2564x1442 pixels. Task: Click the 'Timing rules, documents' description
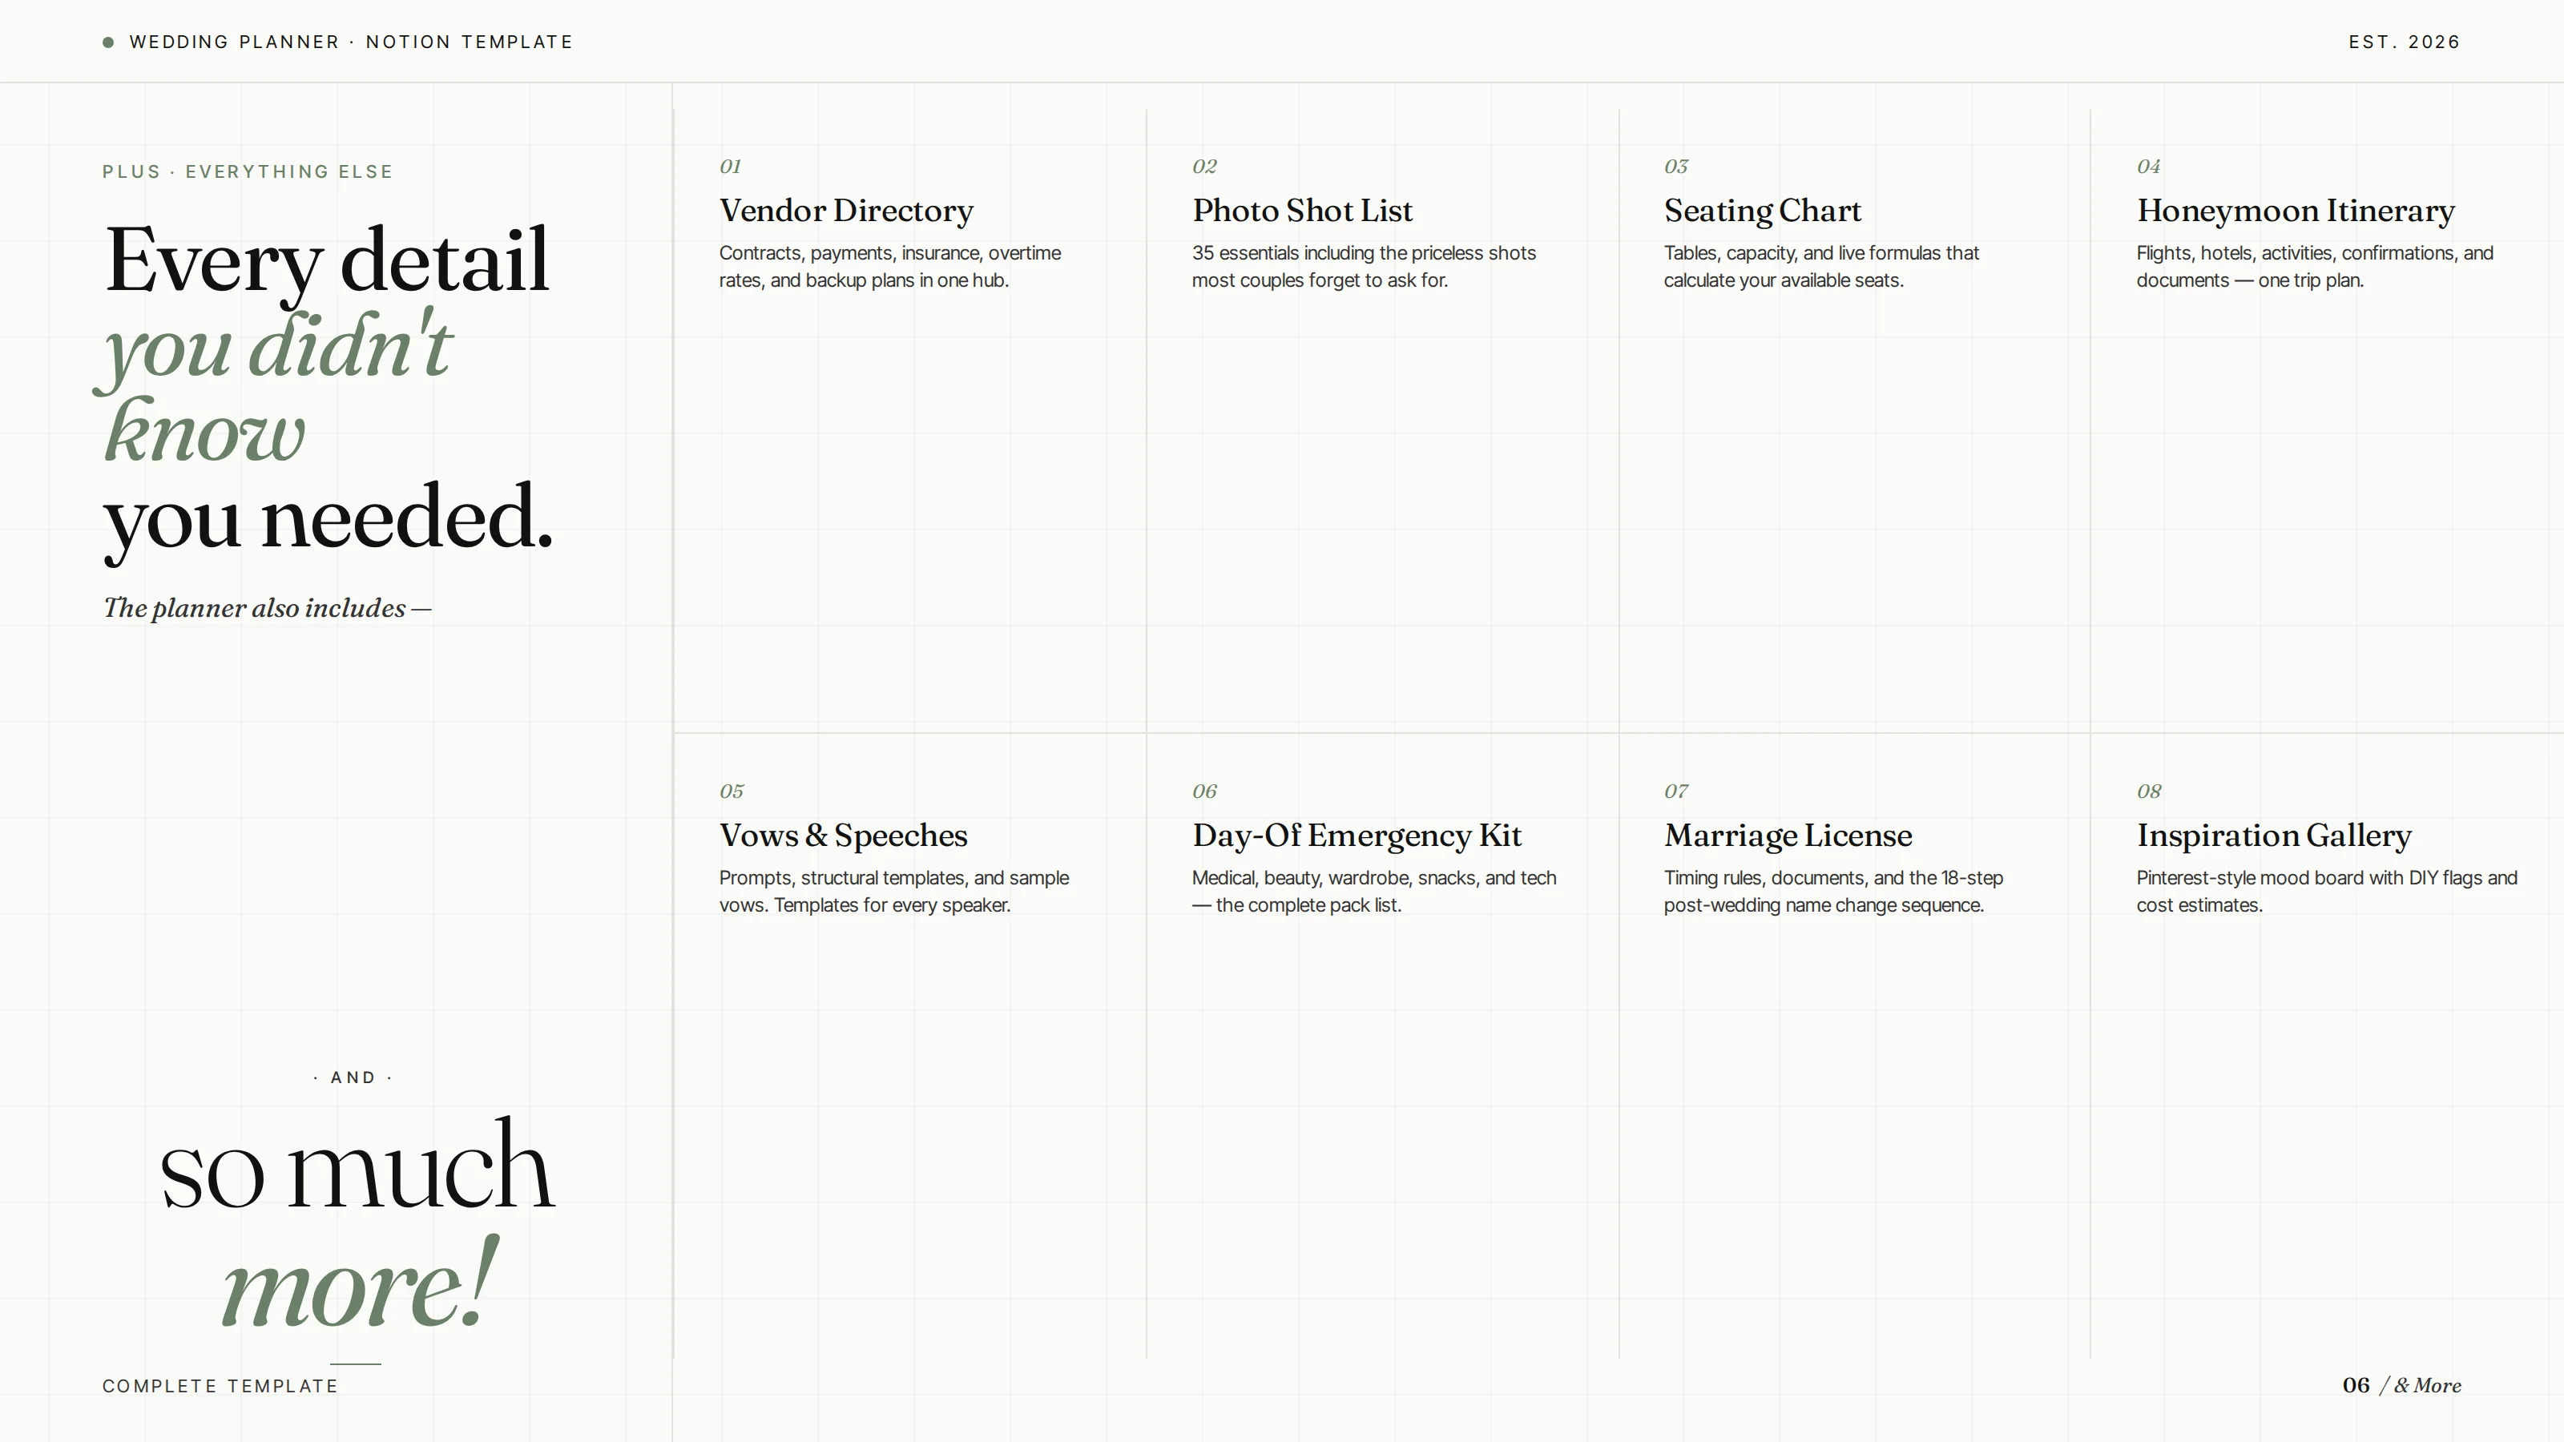click(1833, 892)
